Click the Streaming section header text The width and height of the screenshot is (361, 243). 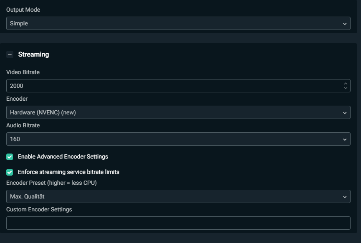33,55
